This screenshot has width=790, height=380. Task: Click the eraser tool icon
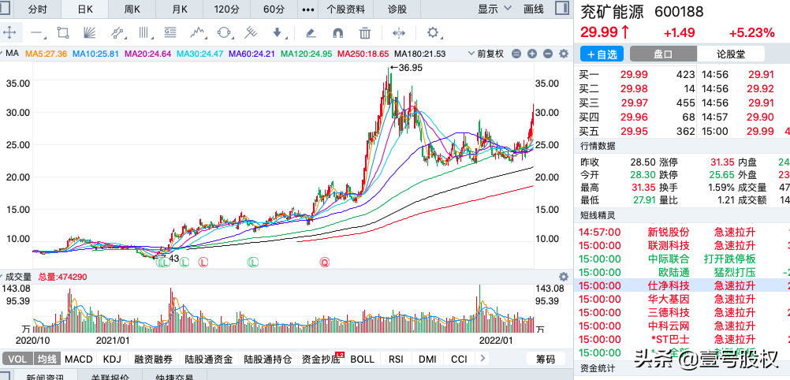click(311, 33)
